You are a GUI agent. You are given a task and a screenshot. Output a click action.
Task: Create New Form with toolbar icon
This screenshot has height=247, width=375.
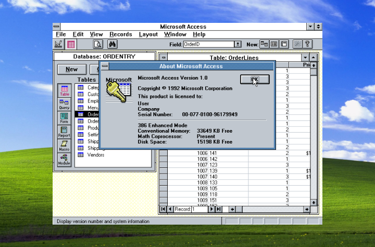274,44
